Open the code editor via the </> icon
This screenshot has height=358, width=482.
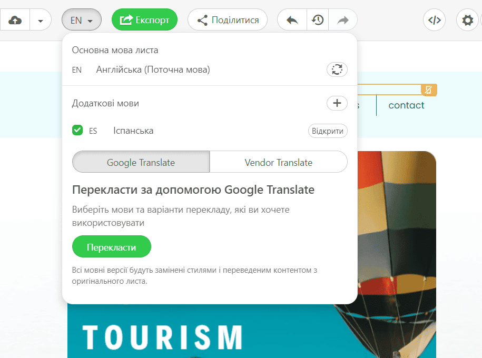[434, 19]
